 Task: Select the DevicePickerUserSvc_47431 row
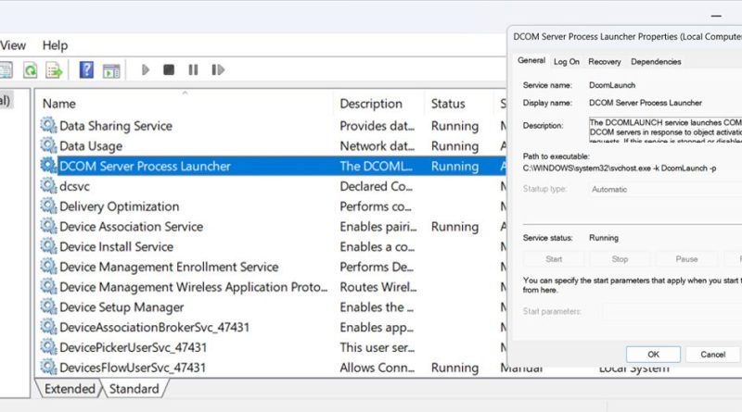point(273,347)
